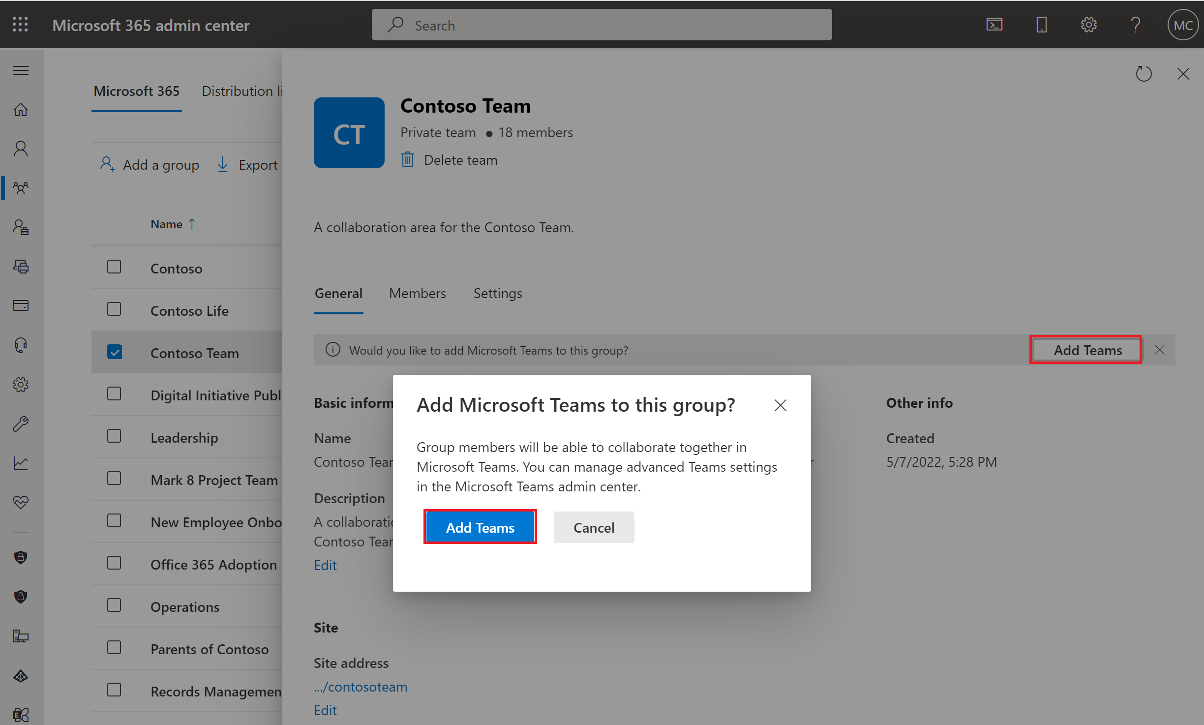This screenshot has height=725, width=1204.
Task: Click Cancel in the dialog
Action: tap(594, 528)
